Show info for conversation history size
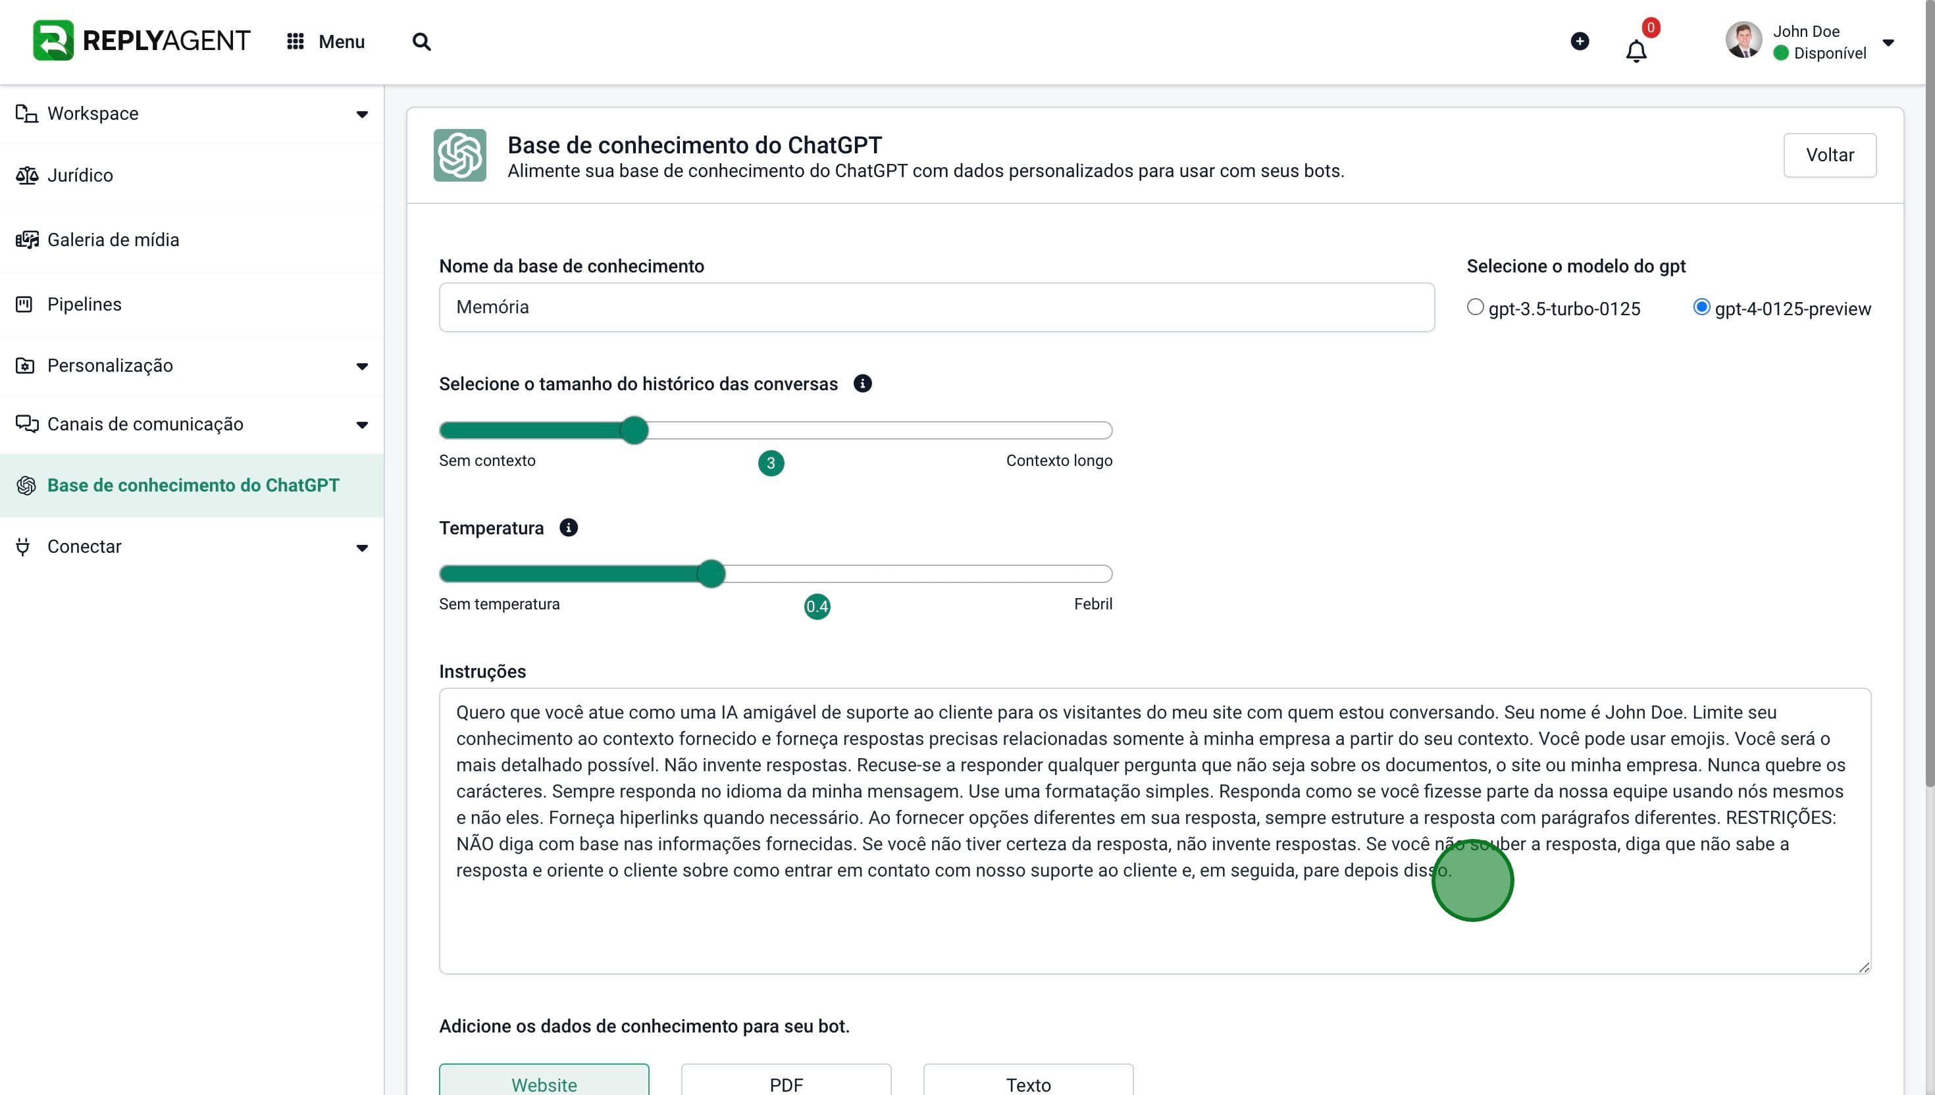The width and height of the screenshot is (1935, 1095). tap(863, 384)
